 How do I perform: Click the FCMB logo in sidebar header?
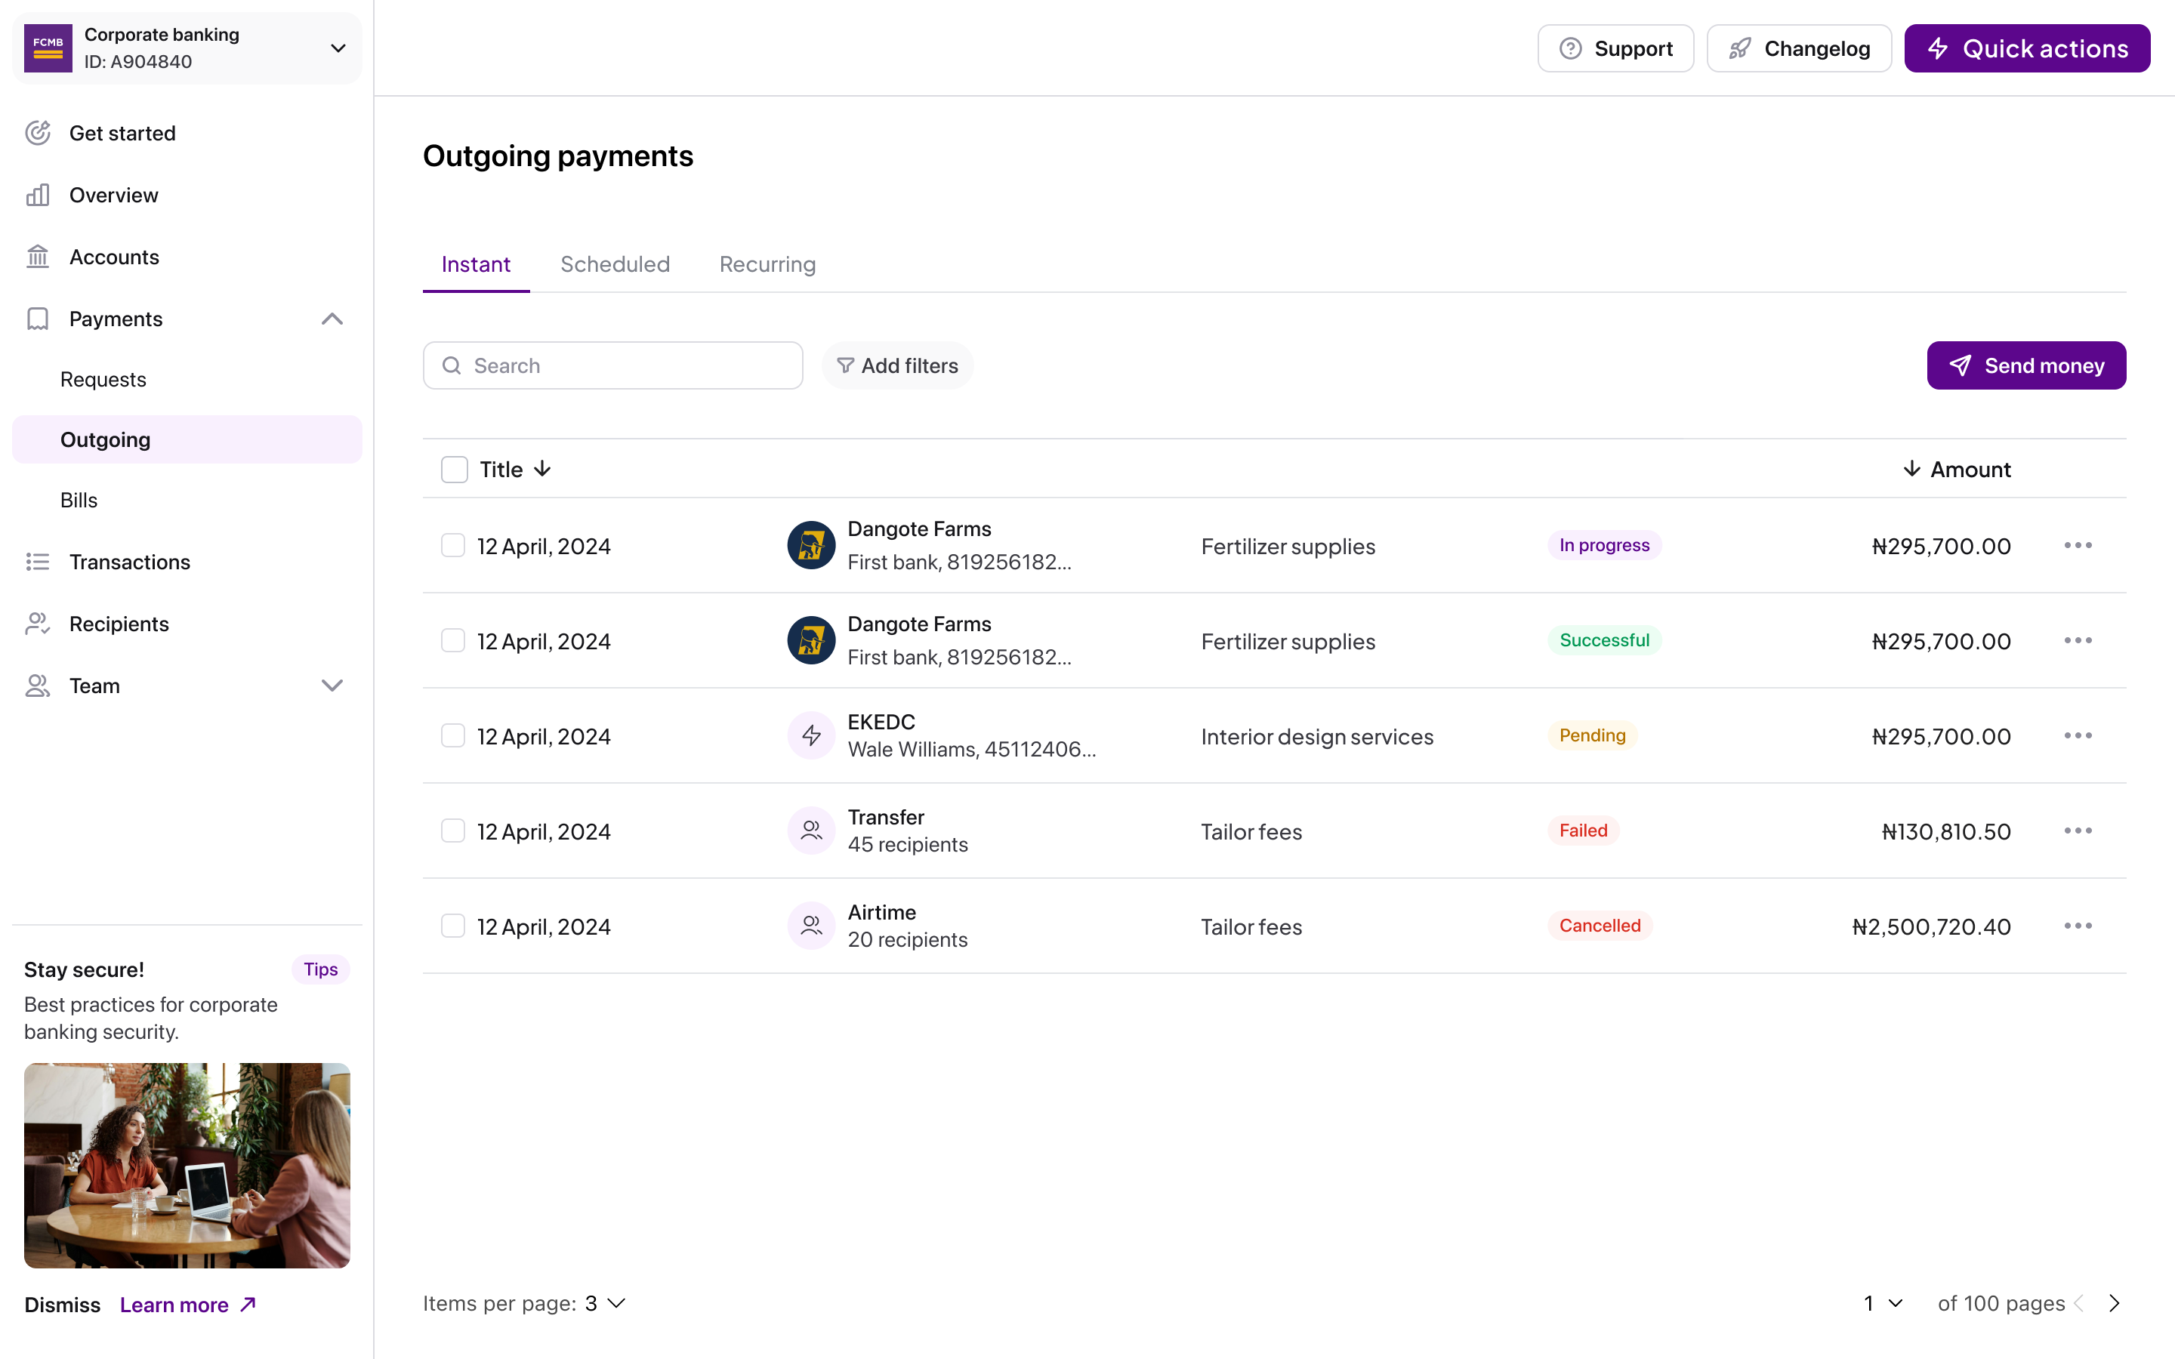[x=48, y=48]
